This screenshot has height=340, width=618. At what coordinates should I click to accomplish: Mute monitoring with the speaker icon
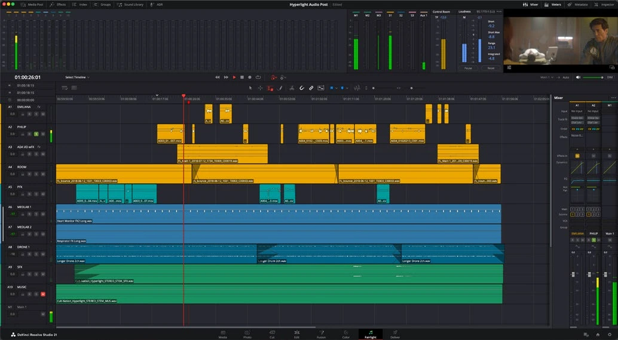point(578,78)
